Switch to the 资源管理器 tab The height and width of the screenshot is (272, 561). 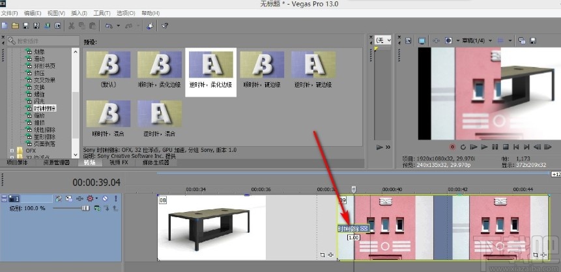click(x=57, y=162)
